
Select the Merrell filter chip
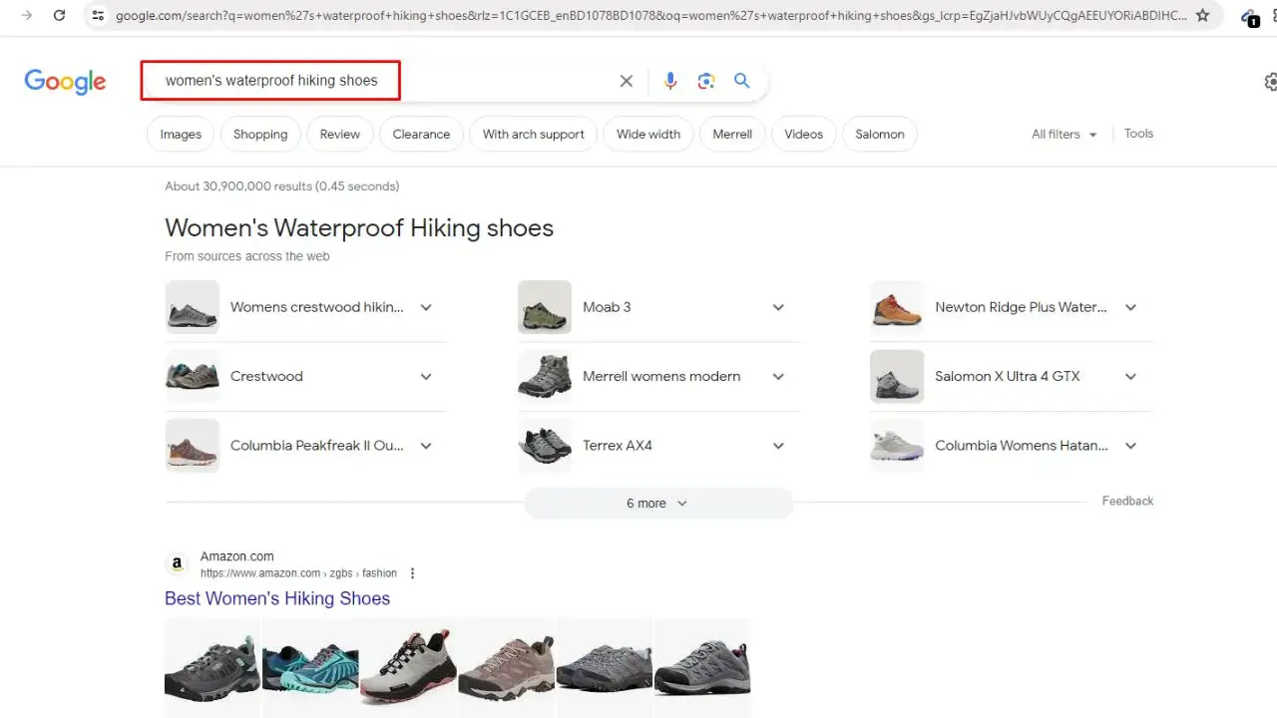pos(732,135)
